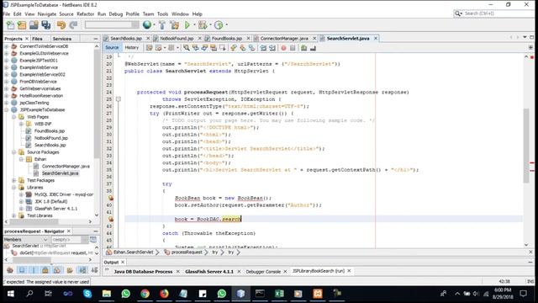This screenshot has width=538, height=303.
Task: Open the Members dropdown in Navigator
Action: [26, 239]
